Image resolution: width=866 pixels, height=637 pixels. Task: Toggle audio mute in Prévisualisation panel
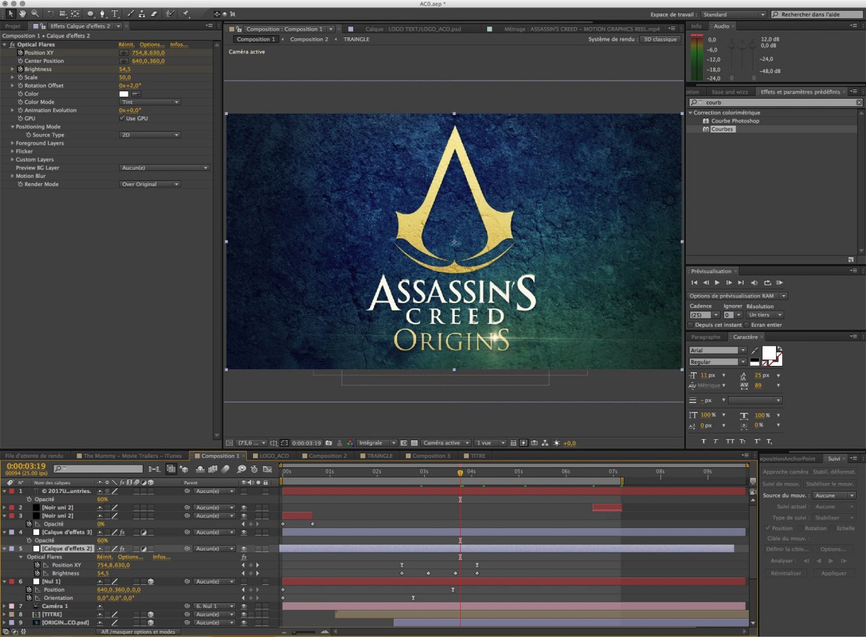[754, 283]
